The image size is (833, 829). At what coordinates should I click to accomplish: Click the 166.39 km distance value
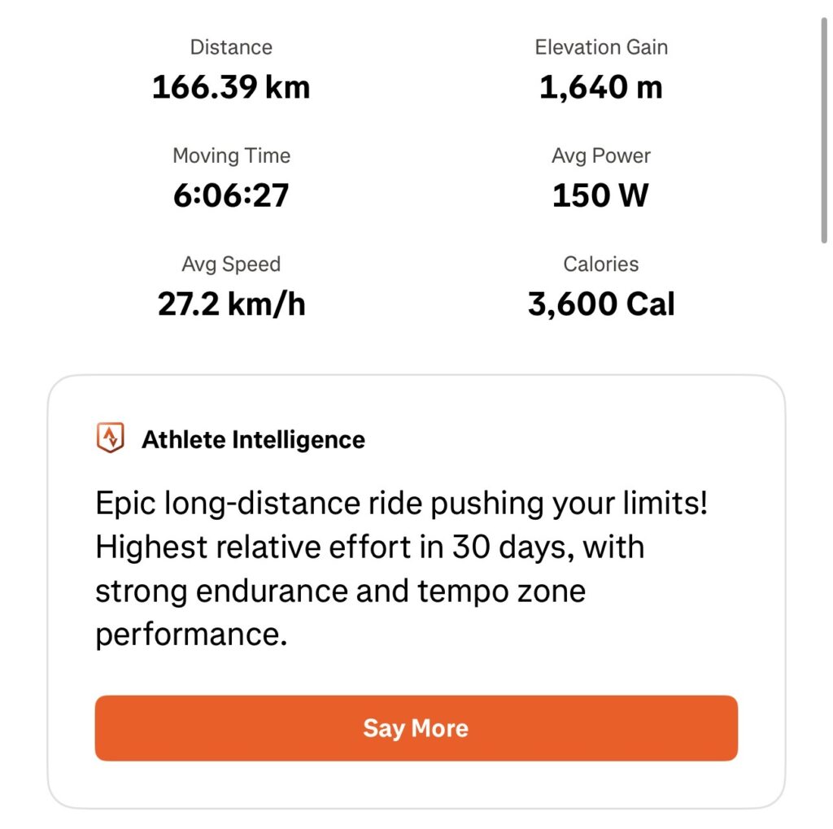pyautogui.click(x=231, y=87)
